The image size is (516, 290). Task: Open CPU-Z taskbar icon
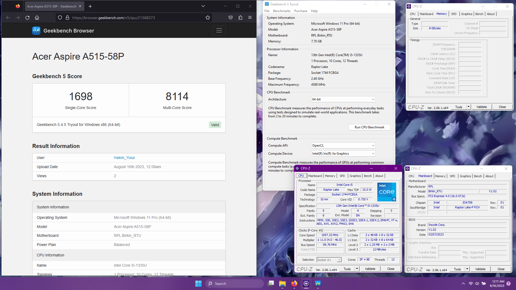point(306,284)
